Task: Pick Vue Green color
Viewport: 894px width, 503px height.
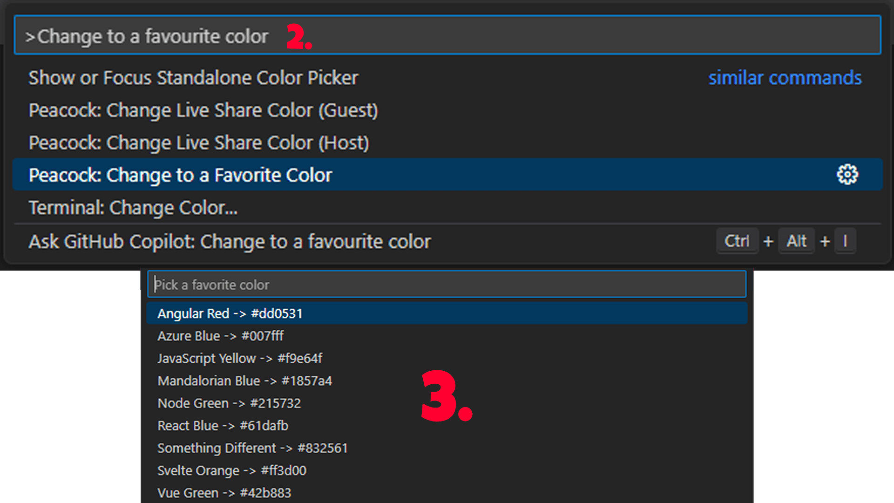Action: (x=224, y=493)
